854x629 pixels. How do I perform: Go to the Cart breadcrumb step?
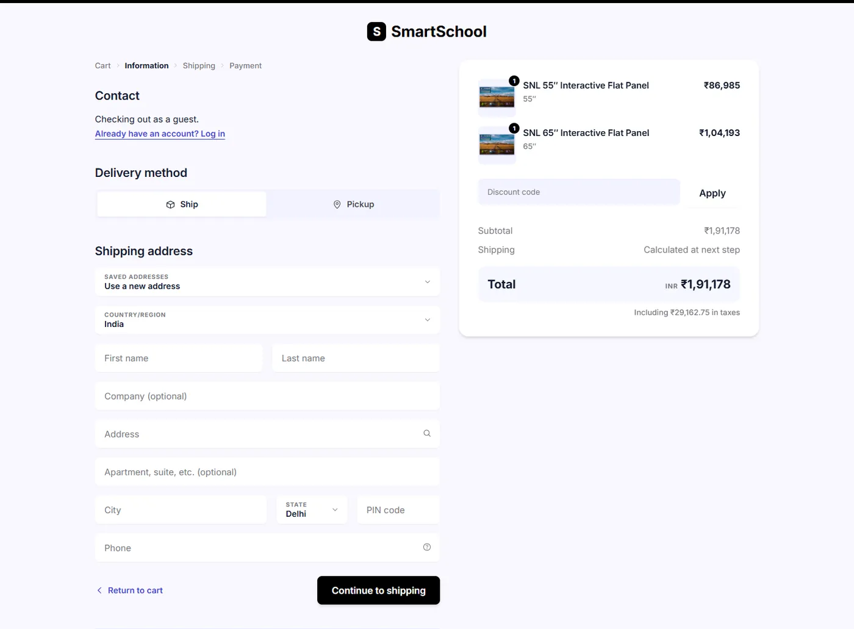102,66
